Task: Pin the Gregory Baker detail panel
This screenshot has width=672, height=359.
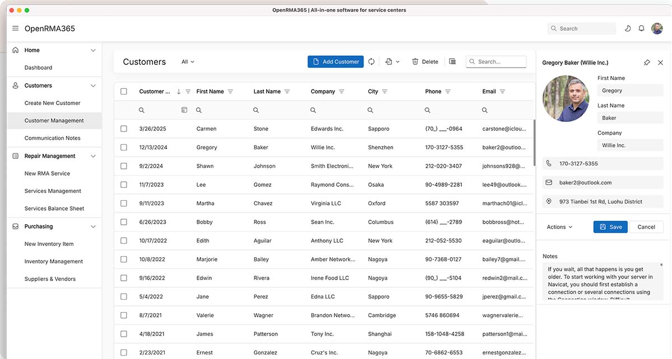Action: (x=647, y=63)
